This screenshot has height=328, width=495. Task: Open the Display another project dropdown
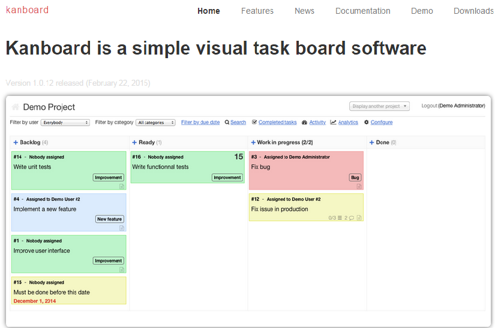coord(379,106)
